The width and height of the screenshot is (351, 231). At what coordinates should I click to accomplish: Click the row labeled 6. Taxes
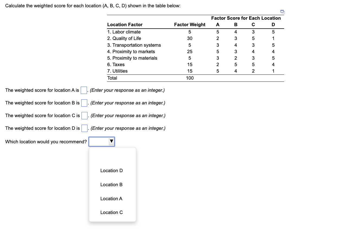point(116,64)
